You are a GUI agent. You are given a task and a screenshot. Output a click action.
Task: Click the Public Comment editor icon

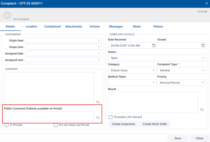[98, 118]
